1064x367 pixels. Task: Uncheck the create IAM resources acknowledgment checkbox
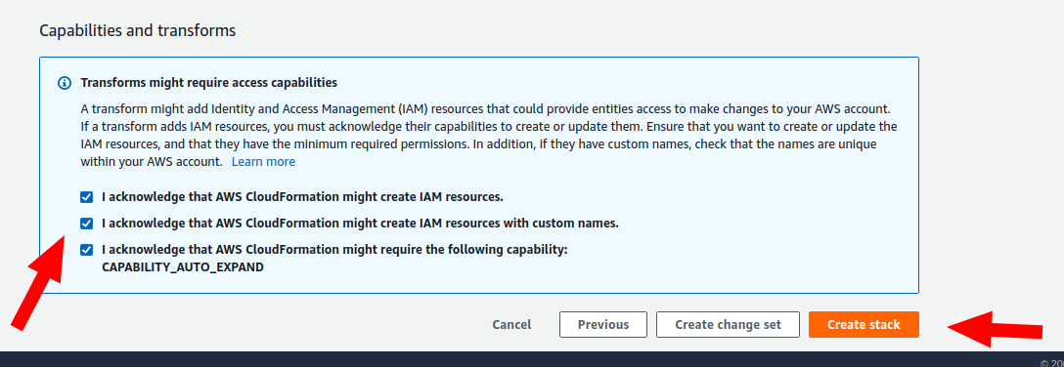(86, 197)
